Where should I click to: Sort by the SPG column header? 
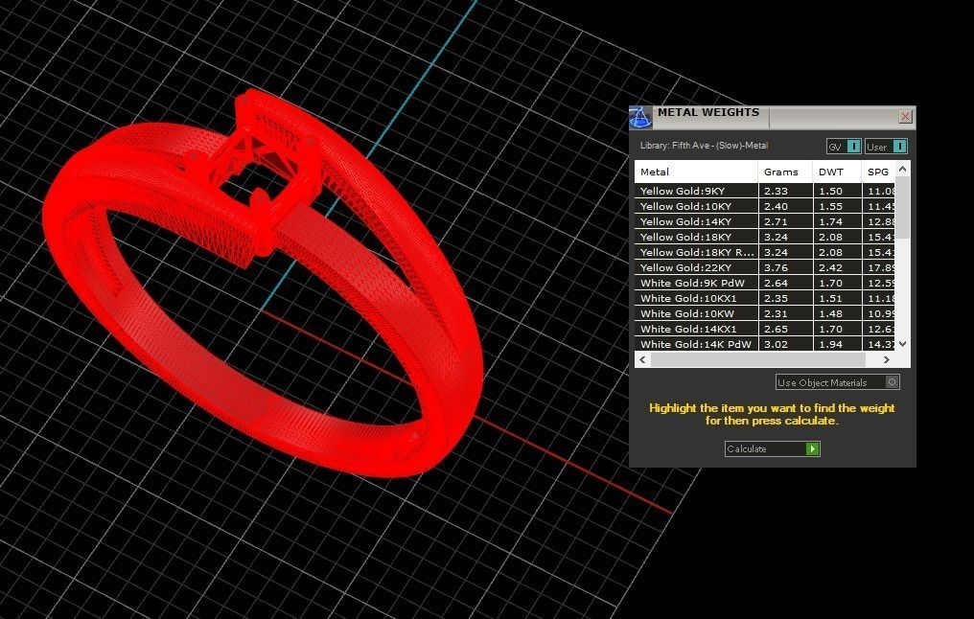coord(878,172)
